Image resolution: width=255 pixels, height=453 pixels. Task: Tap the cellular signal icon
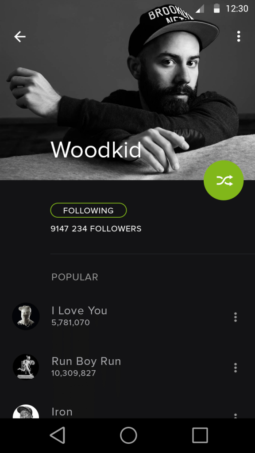click(x=200, y=9)
